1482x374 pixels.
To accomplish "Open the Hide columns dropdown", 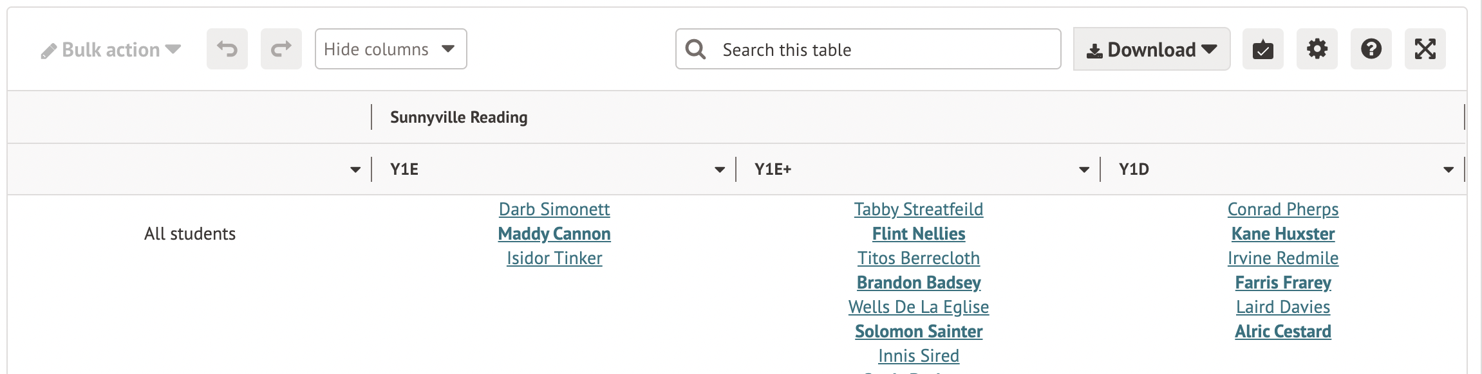I will pos(390,49).
